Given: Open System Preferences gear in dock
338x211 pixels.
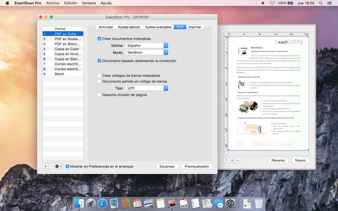Looking at the screenshot, I should 230,203.
